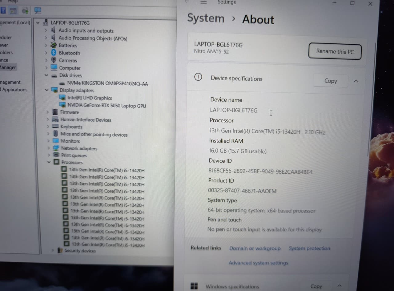
Task: Click the Product ID 00325-87407-46671-AAOEM text
Action: [242, 191]
